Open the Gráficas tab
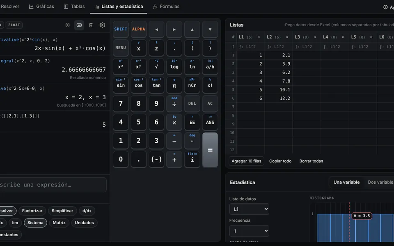 41,7
